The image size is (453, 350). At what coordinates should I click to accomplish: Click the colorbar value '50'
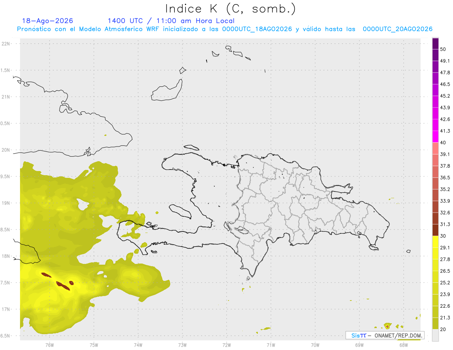click(443, 49)
